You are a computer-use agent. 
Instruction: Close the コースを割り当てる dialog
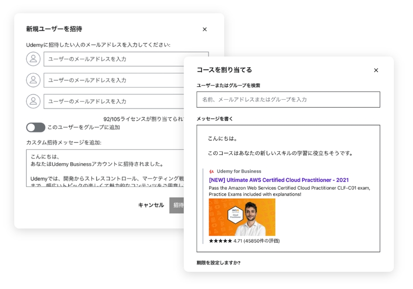pyautogui.click(x=376, y=70)
